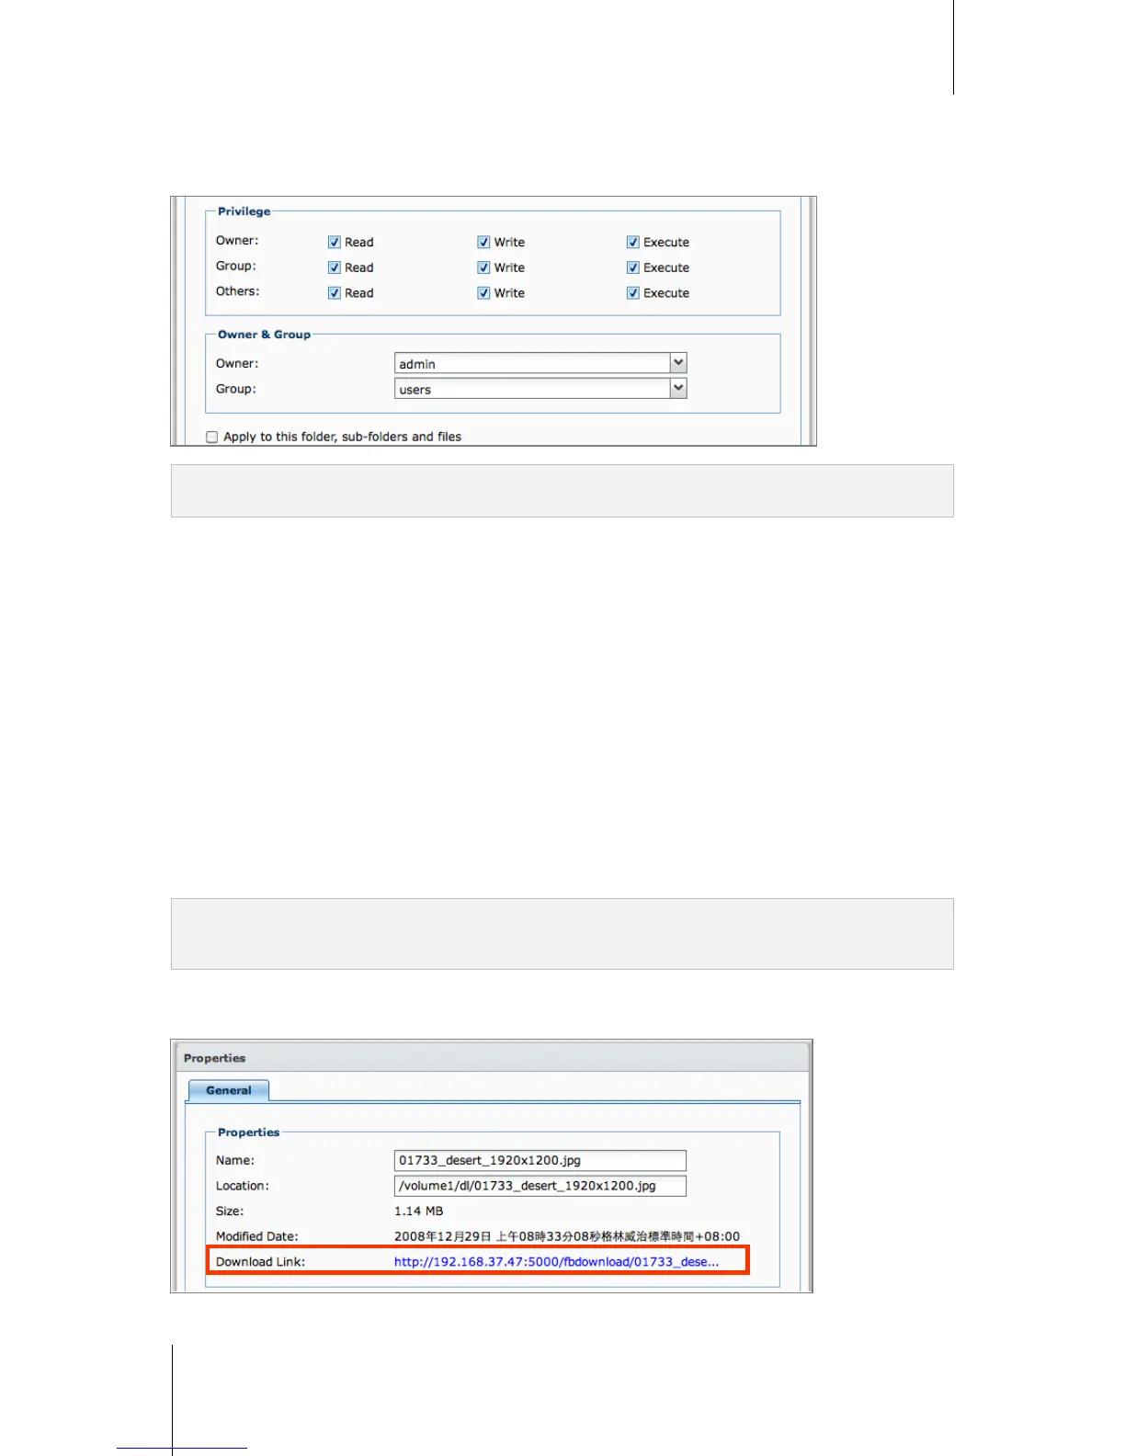Click the Privilege section label
The image size is (1125, 1456).
[x=244, y=211]
